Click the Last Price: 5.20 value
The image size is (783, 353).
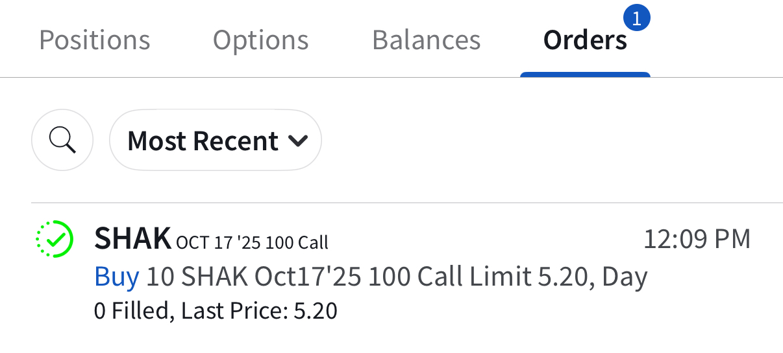click(260, 311)
